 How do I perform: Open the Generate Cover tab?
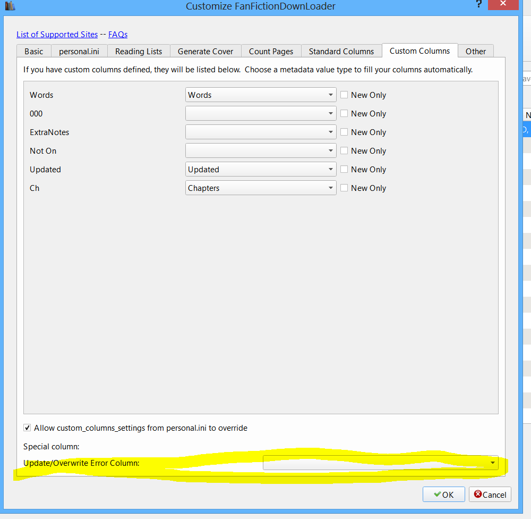[205, 51]
